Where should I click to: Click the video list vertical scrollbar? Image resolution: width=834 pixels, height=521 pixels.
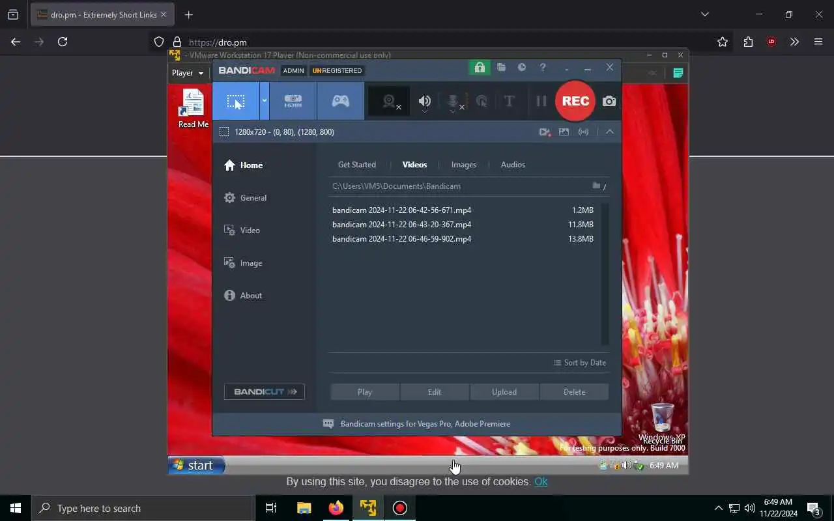605,274
